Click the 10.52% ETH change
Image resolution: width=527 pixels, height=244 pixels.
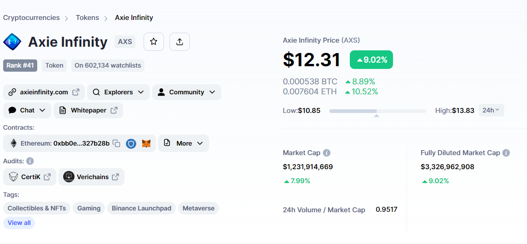pos(362,92)
